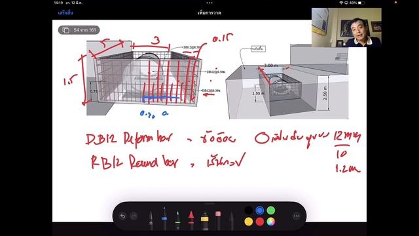
Task: Select the dark grey pencil tool
Action: tap(231, 221)
